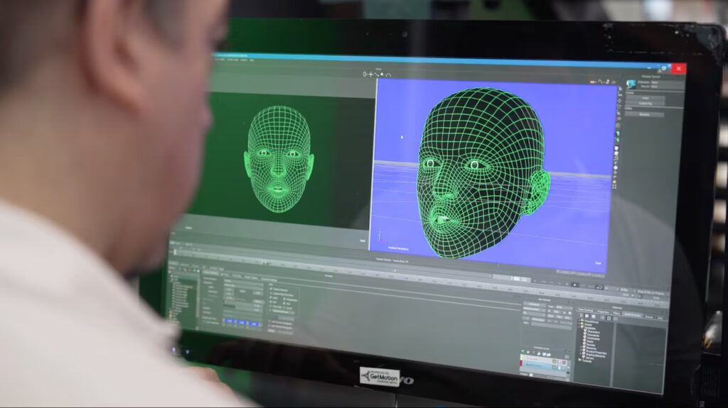The image size is (728, 408).
Task: Click the Play button in transport controls
Action: pyautogui.click(x=574, y=285)
